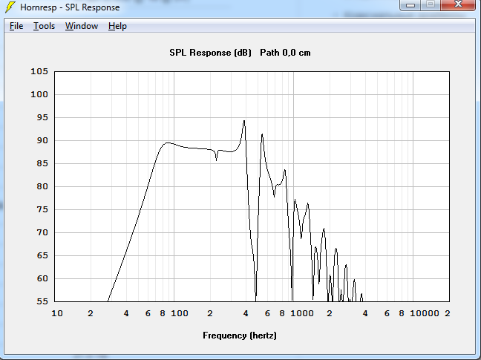Close the Hornresp SPL Response window
This screenshot has width=481, height=360.
[458, 4]
